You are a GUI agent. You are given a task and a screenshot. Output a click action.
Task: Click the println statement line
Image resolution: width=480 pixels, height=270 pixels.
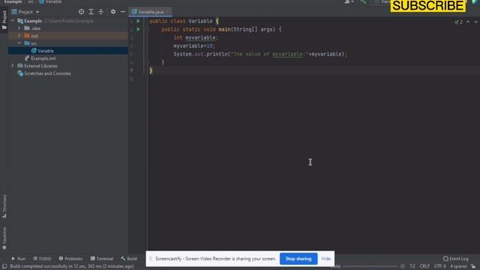tap(260, 54)
